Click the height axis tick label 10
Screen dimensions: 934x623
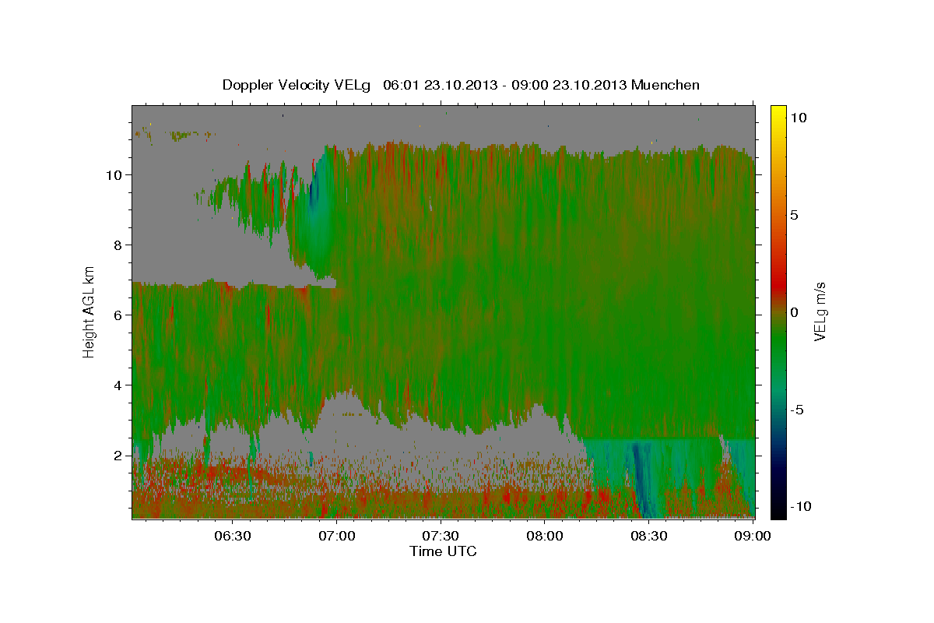click(x=114, y=175)
